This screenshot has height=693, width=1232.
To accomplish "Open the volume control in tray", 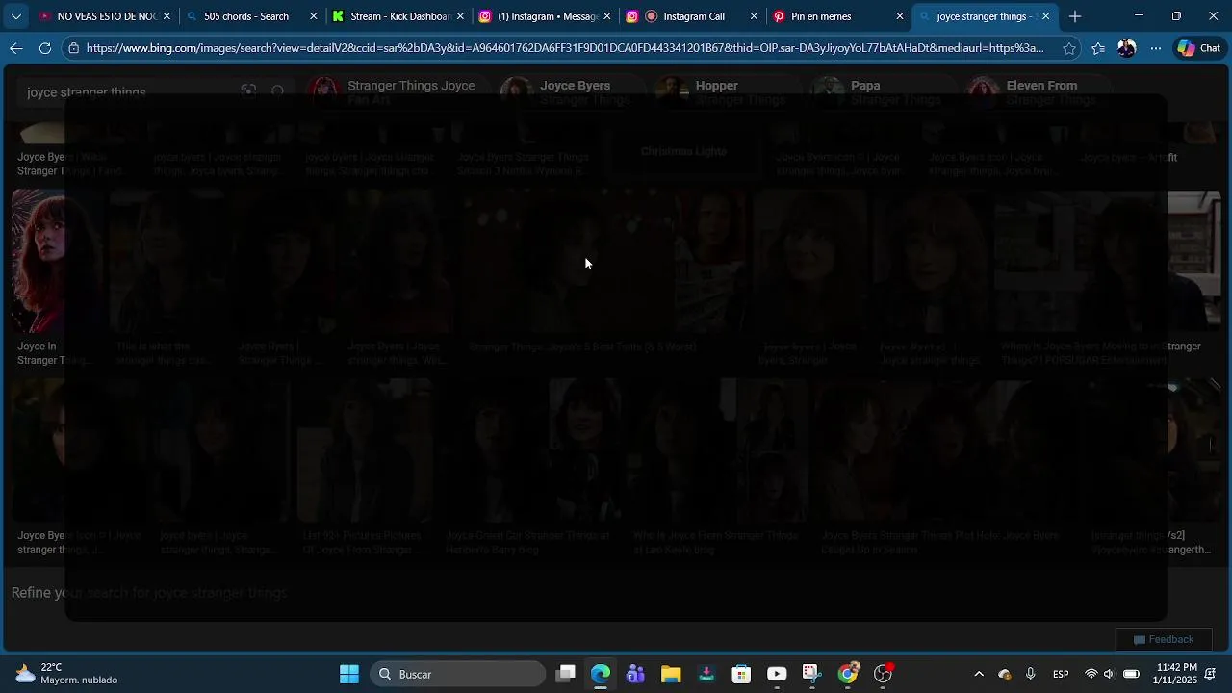I will [1109, 674].
